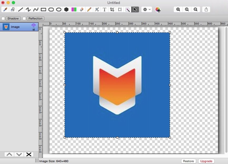Open the gear settings dropdown
The height and width of the screenshot is (164, 228).
click(147, 9)
